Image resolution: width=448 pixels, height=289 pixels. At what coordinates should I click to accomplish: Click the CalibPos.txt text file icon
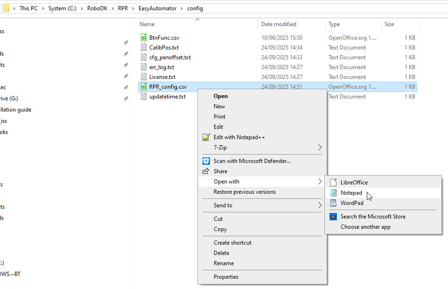click(144, 48)
